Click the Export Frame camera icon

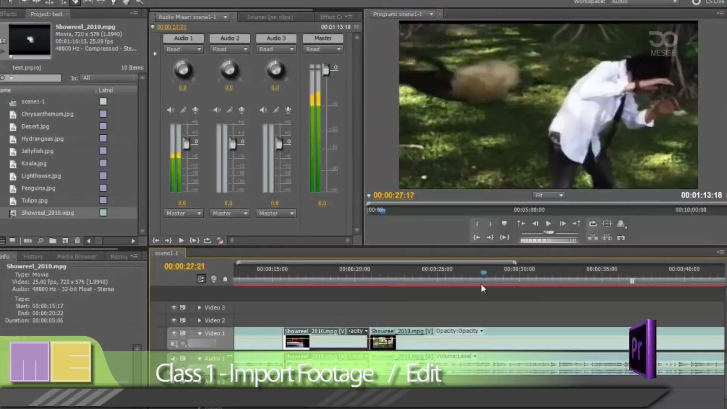tap(621, 238)
